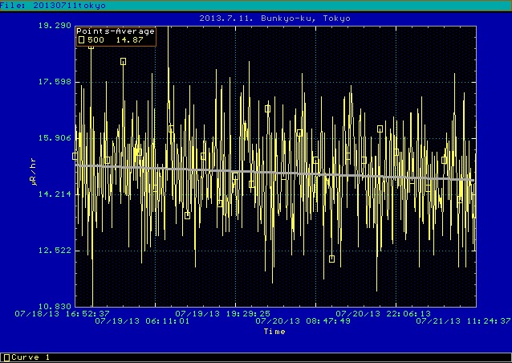
Task: Select the 12.522 y-axis value
Action: pos(53,251)
